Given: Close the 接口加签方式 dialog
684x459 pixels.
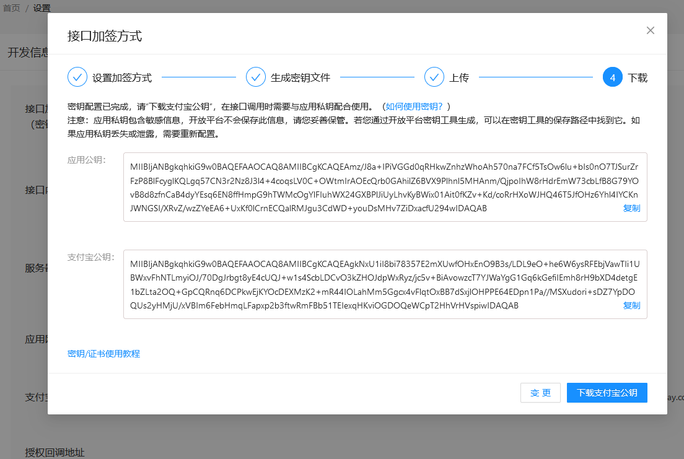Looking at the screenshot, I should pyautogui.click(x=650, y=30).
